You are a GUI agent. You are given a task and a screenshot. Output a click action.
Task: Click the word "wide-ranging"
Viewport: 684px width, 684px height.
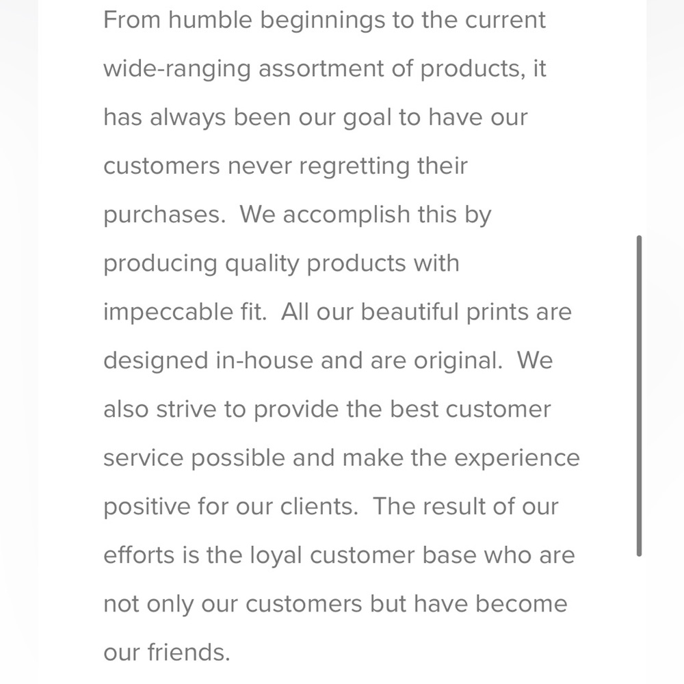click(x=177, y=70)
